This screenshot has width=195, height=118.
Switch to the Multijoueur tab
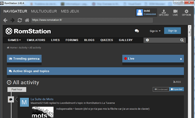[x=44, y=11]
